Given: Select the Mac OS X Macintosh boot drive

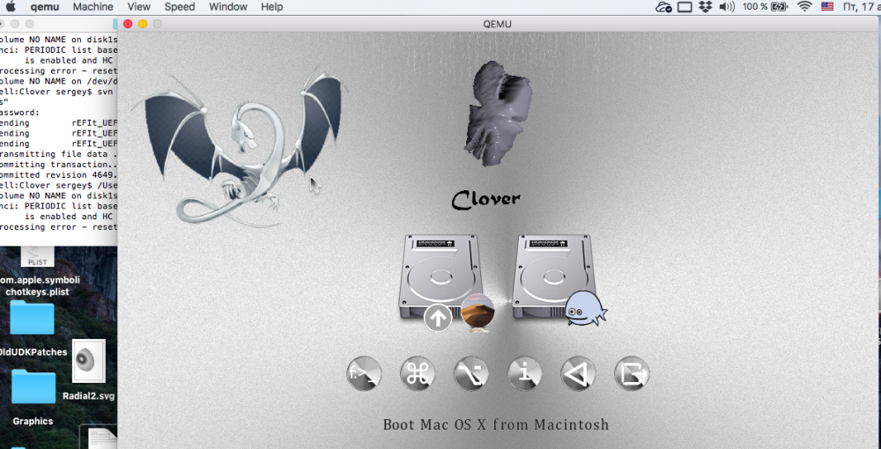Looking at the screenshot, I should pyautogui.click(x=440, y=278).
